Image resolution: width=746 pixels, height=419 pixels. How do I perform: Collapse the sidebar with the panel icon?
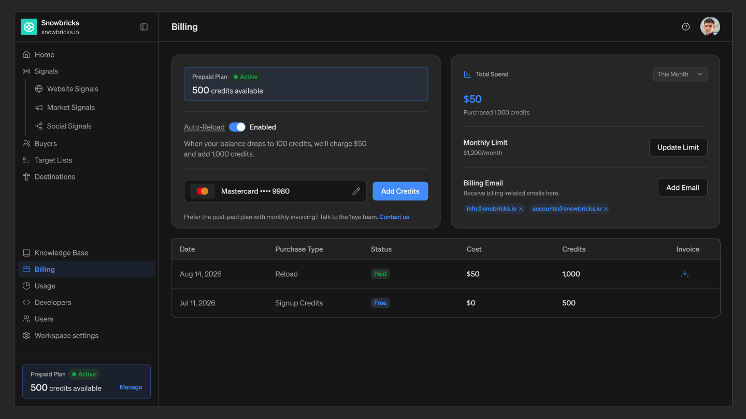coord(144,27)
